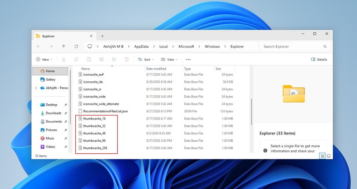The width and height of the screenshot is (357, 189).
Task: Open the New dropdown menu
Action: (x=44, y=60)
